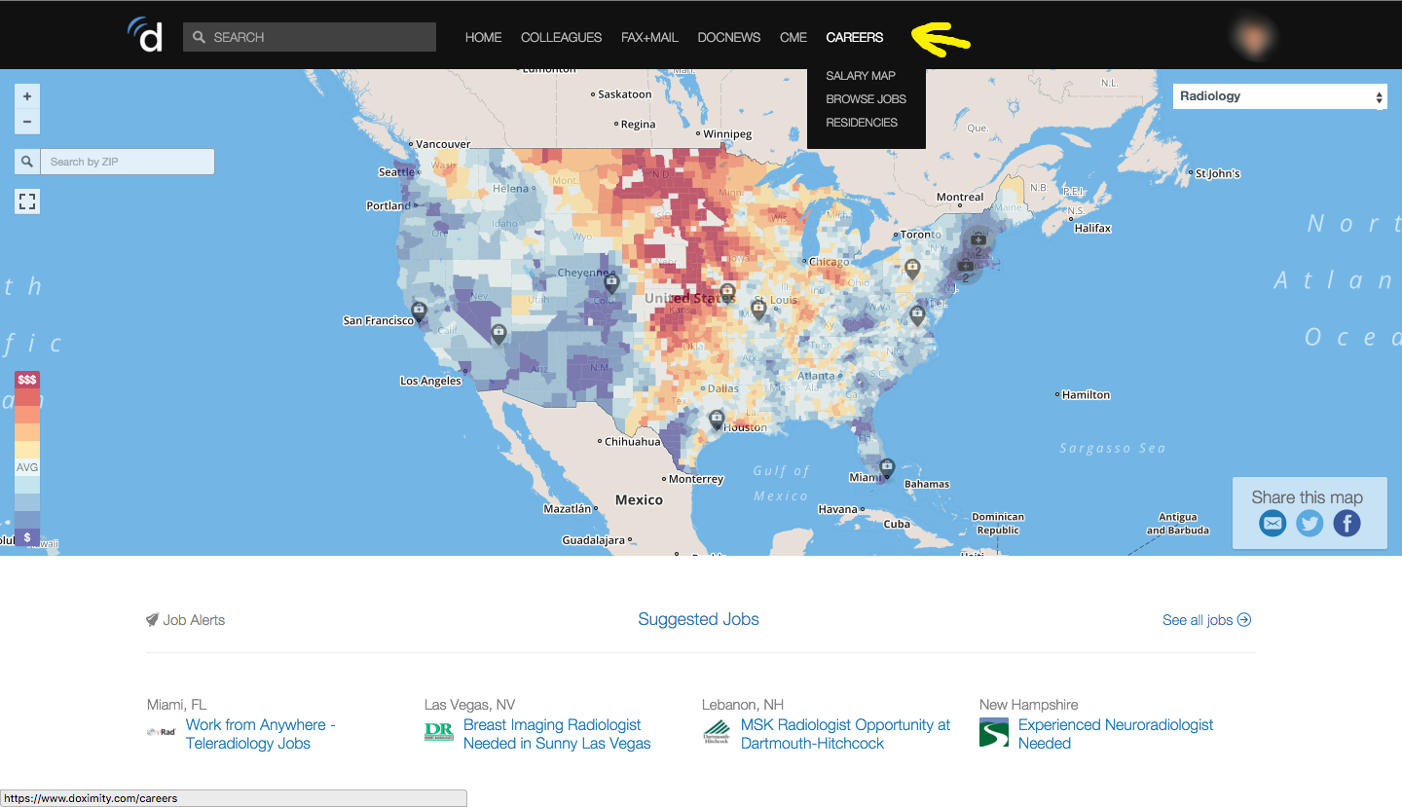Image resolution: width=1402 pixels, height=807 pixels.
Task: Click the Las Vegas, NV location text
Action: tap(469, 705)
